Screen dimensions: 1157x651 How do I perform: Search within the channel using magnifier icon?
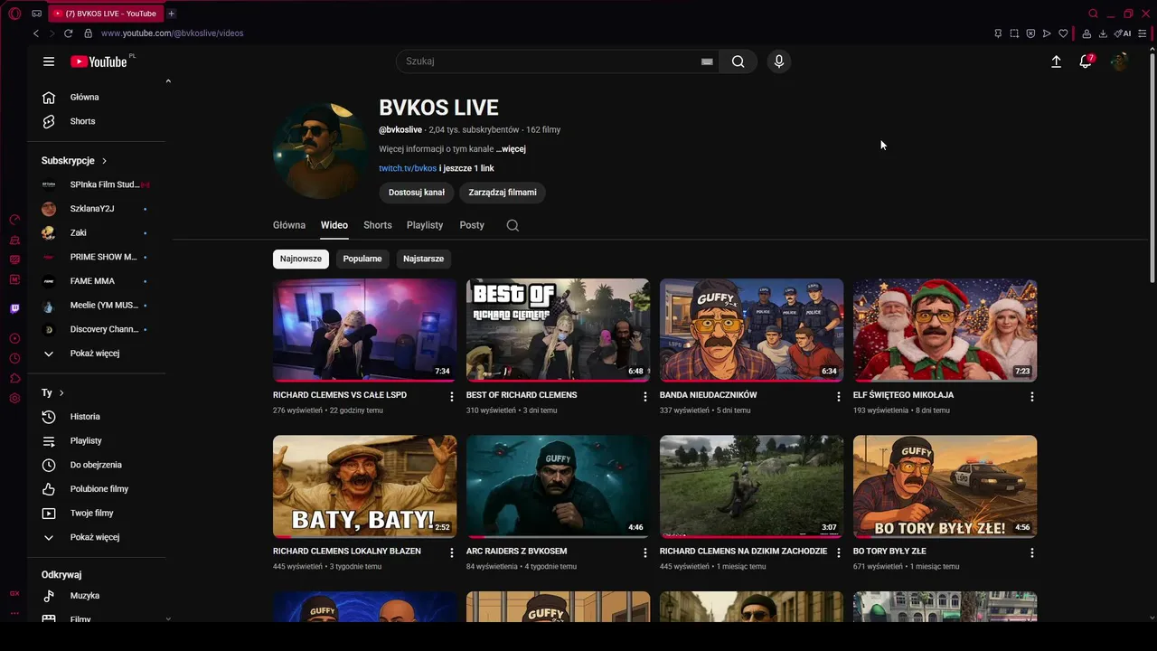tap(513, 225)
